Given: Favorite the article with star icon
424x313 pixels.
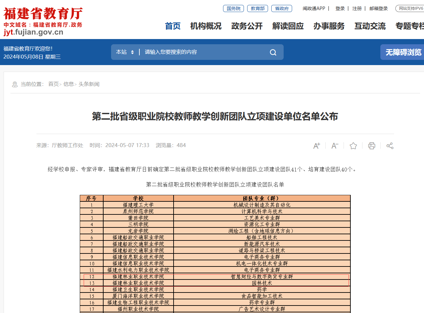Looking at the screenshot, I should (x=353, y=146).
